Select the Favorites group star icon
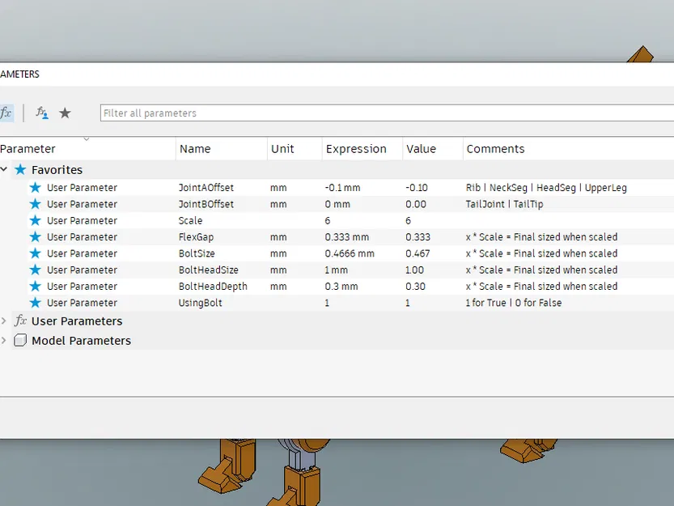This screenshot has width=674, height=506. click(20, 169)
